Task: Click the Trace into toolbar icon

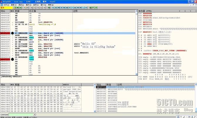Action: coord(38,8)
